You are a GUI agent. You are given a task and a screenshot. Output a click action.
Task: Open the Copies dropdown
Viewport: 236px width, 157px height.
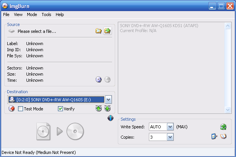pos(170,137)
